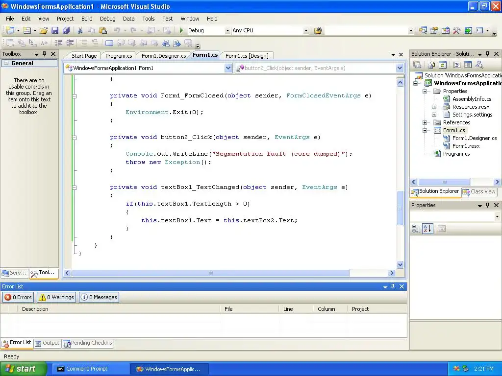Click the find combo box input field
The height and width of the screenshot is (376, 502).
click(x=366, y=31)
